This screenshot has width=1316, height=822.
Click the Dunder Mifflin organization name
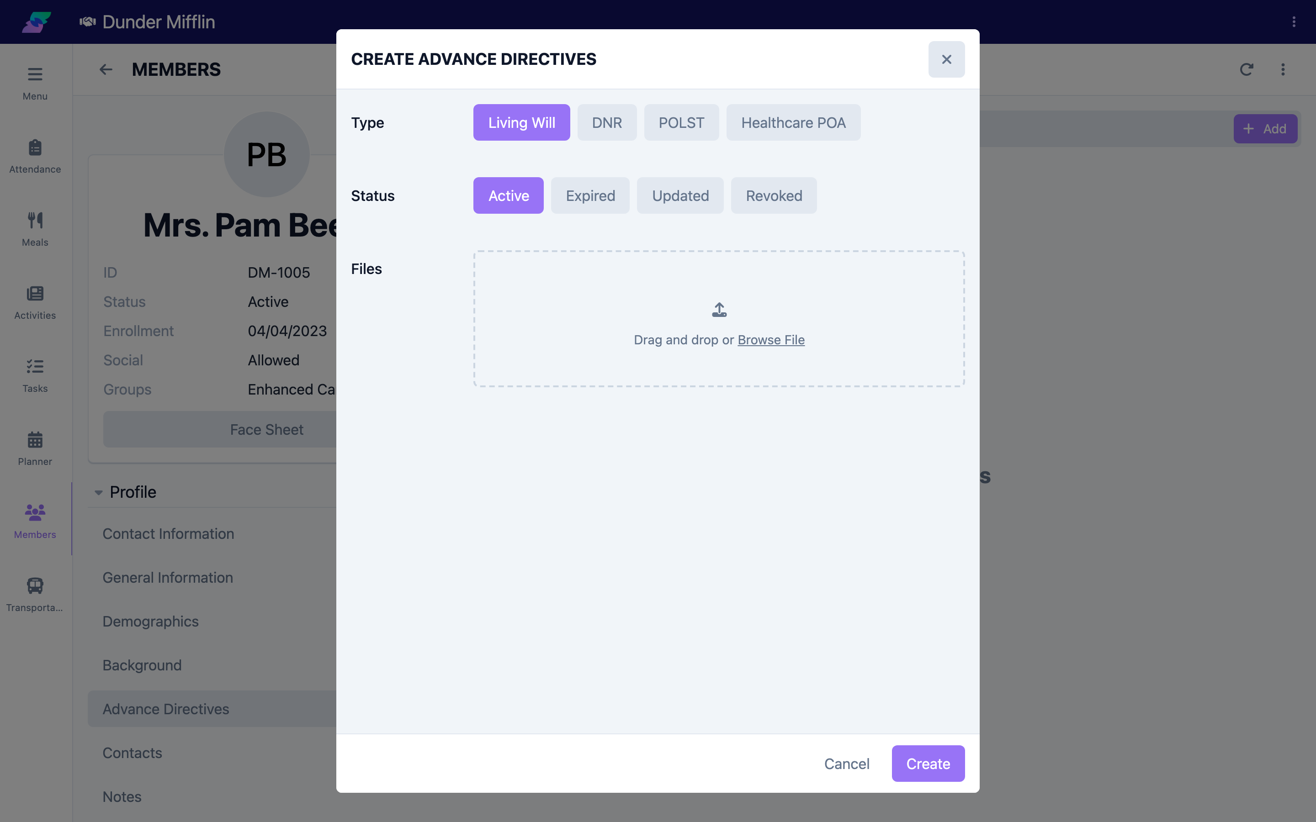(159, 22)
